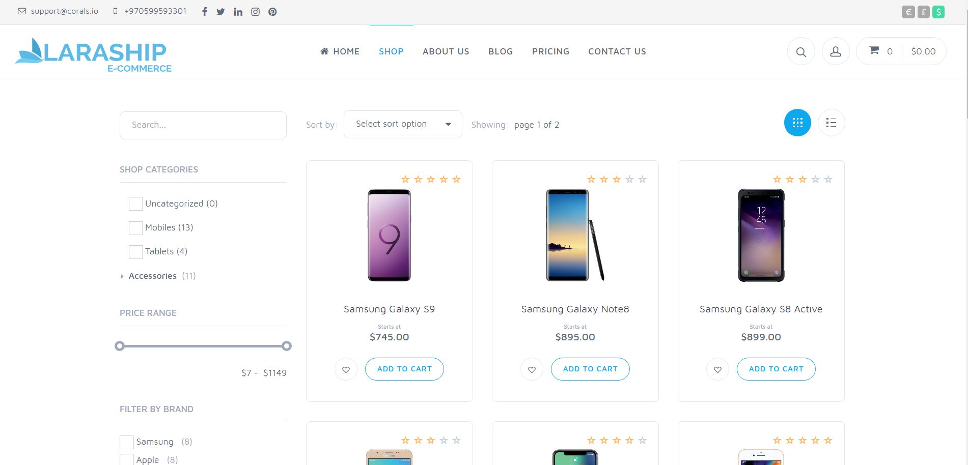Open the Select sort option dropdown
Image resolution: width=968 pixels, height=465 pixels.
[x=403, y=124]
